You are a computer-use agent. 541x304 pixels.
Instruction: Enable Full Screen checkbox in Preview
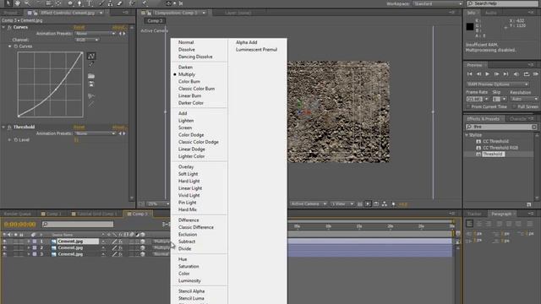pyautogui.click(x=514, y=107)
